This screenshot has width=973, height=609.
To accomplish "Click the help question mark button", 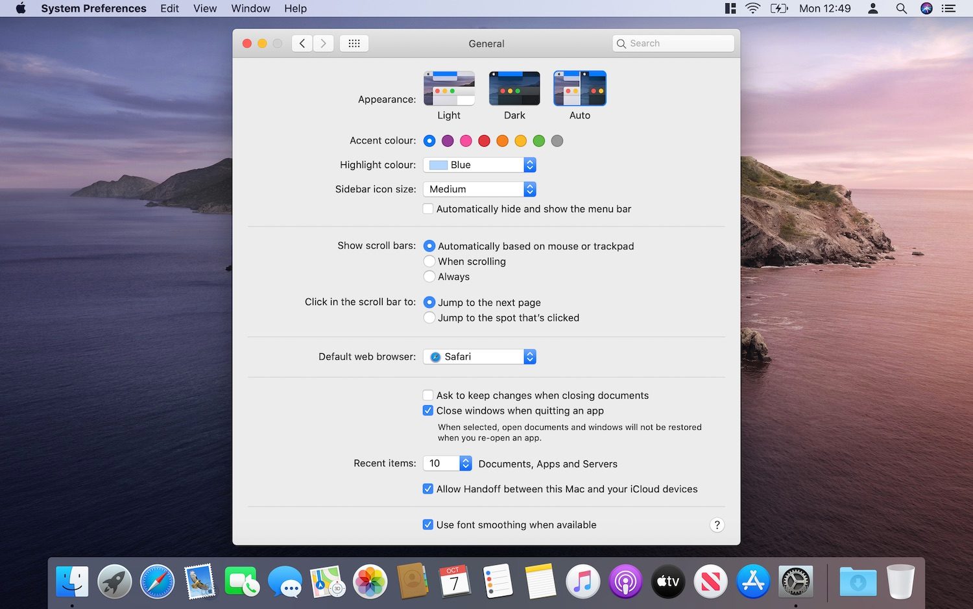I will pos(717,525).
